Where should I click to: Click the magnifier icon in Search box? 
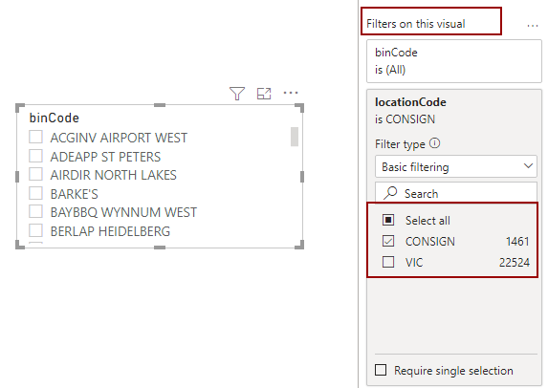click(390, 193)
